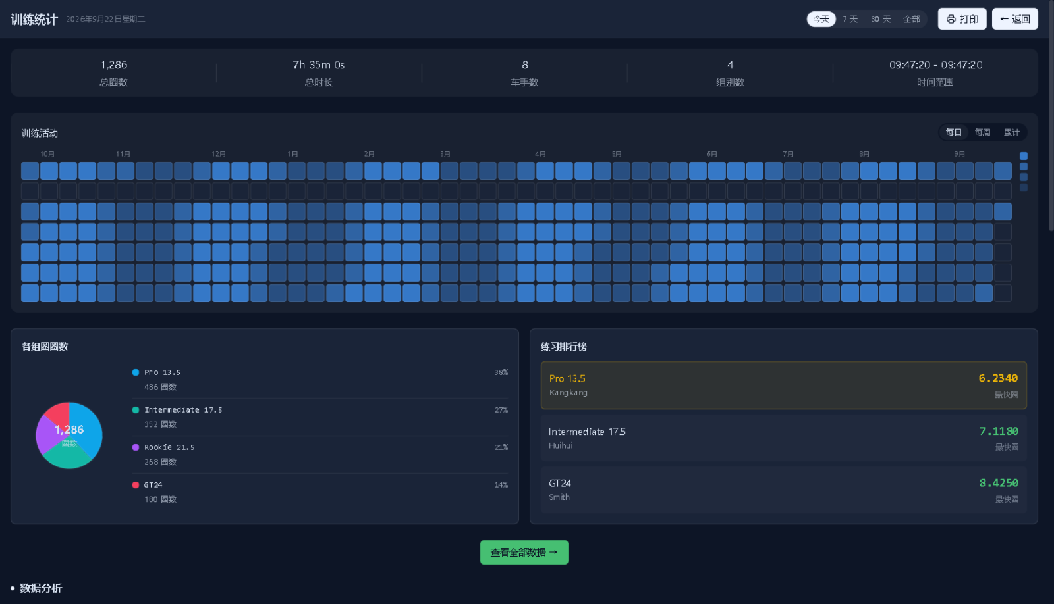This screenshot has height=604, width=1054.
Task: Select the 7 天 time range tab
Action: 850,19
